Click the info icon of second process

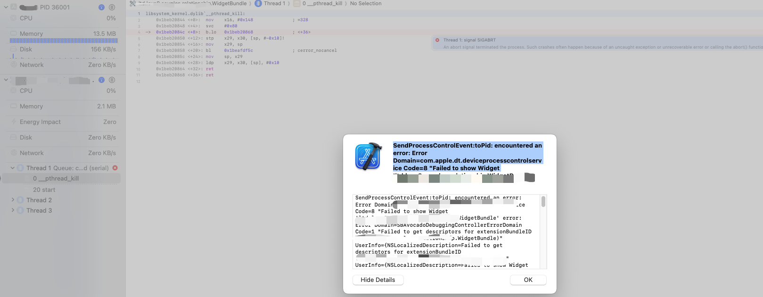101,80
